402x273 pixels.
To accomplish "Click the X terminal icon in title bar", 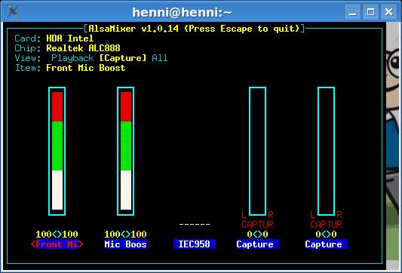I will tap(13, 11).
